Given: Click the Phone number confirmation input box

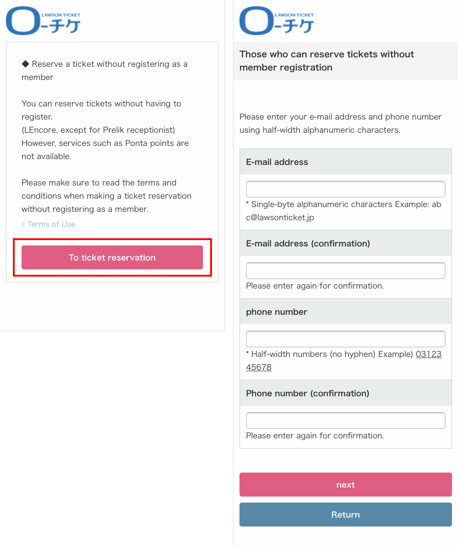Looking at the screenshot, I should click(345, 420).
